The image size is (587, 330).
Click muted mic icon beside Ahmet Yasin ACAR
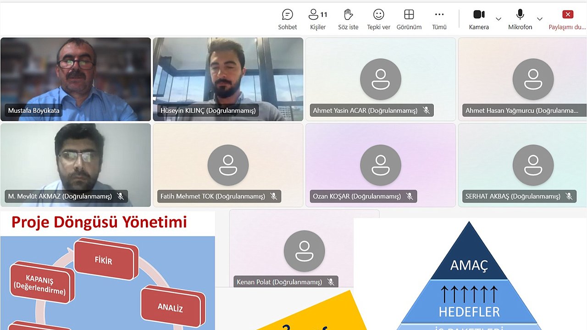tap(426, 110)
